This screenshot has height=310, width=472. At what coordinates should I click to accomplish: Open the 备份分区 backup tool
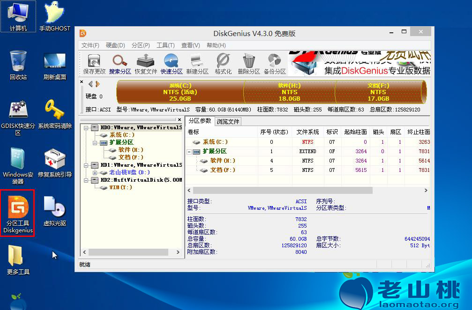tap(275, 64)
